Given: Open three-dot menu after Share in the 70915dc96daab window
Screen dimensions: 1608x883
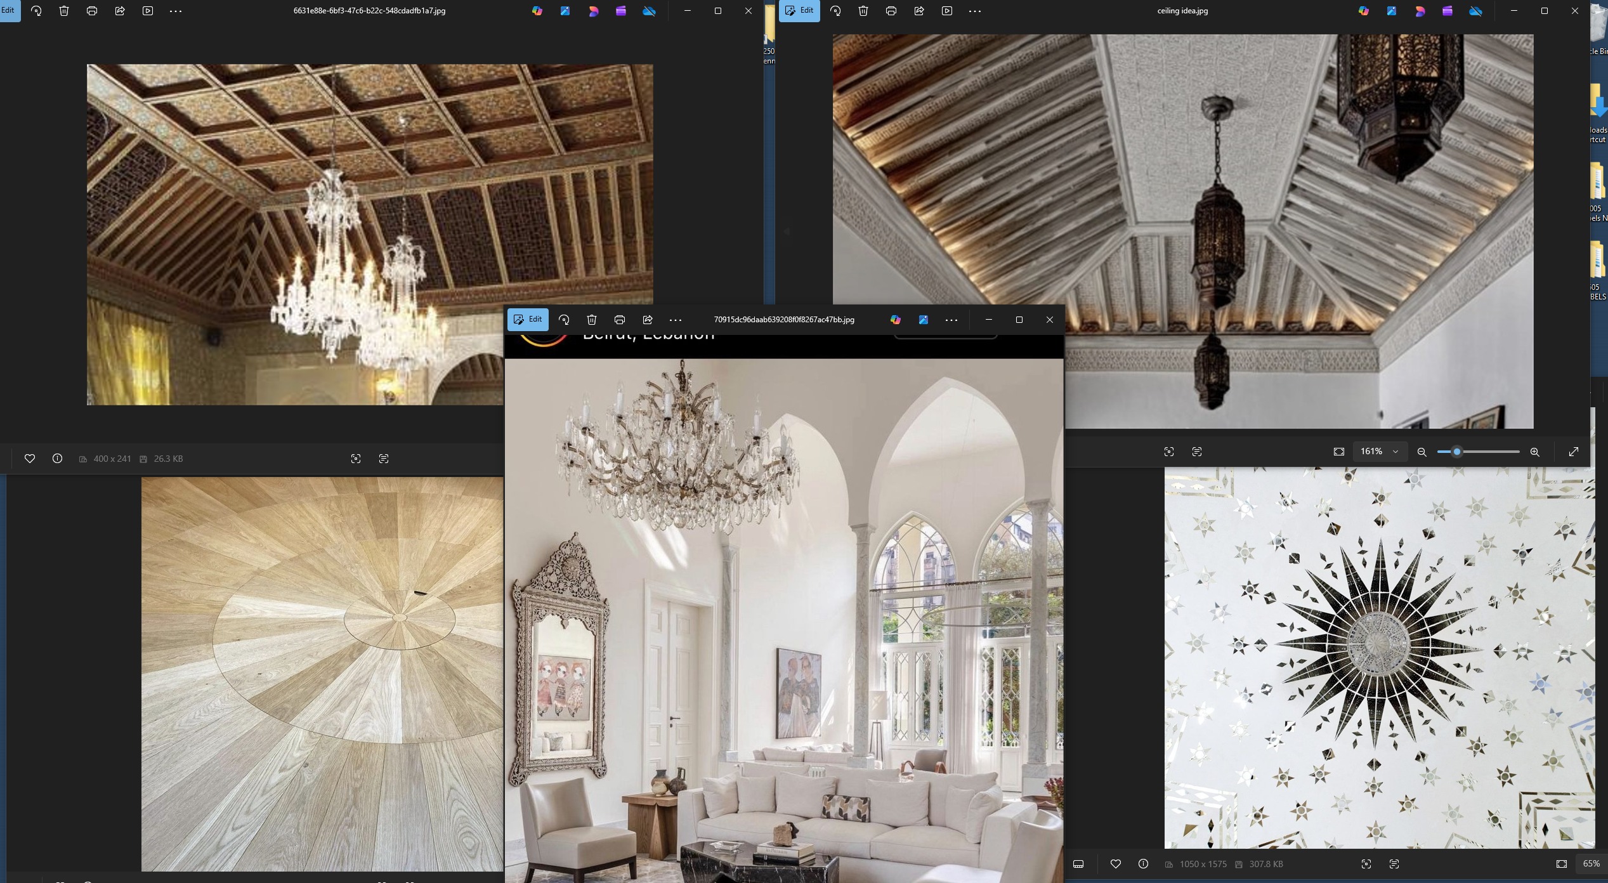Looking at the screenshot, I should pyautogui.click(x=676, y=320).
